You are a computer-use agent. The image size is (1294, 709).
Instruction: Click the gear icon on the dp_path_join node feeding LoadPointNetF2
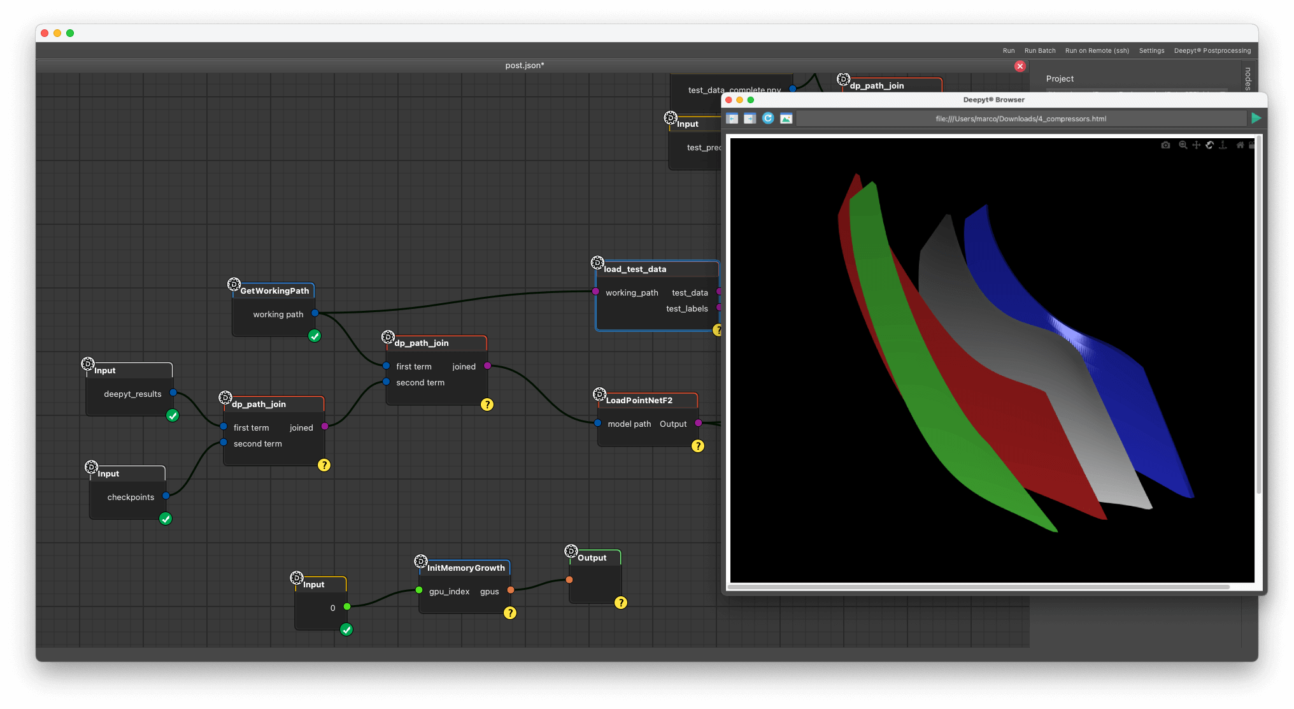[388, 336]
